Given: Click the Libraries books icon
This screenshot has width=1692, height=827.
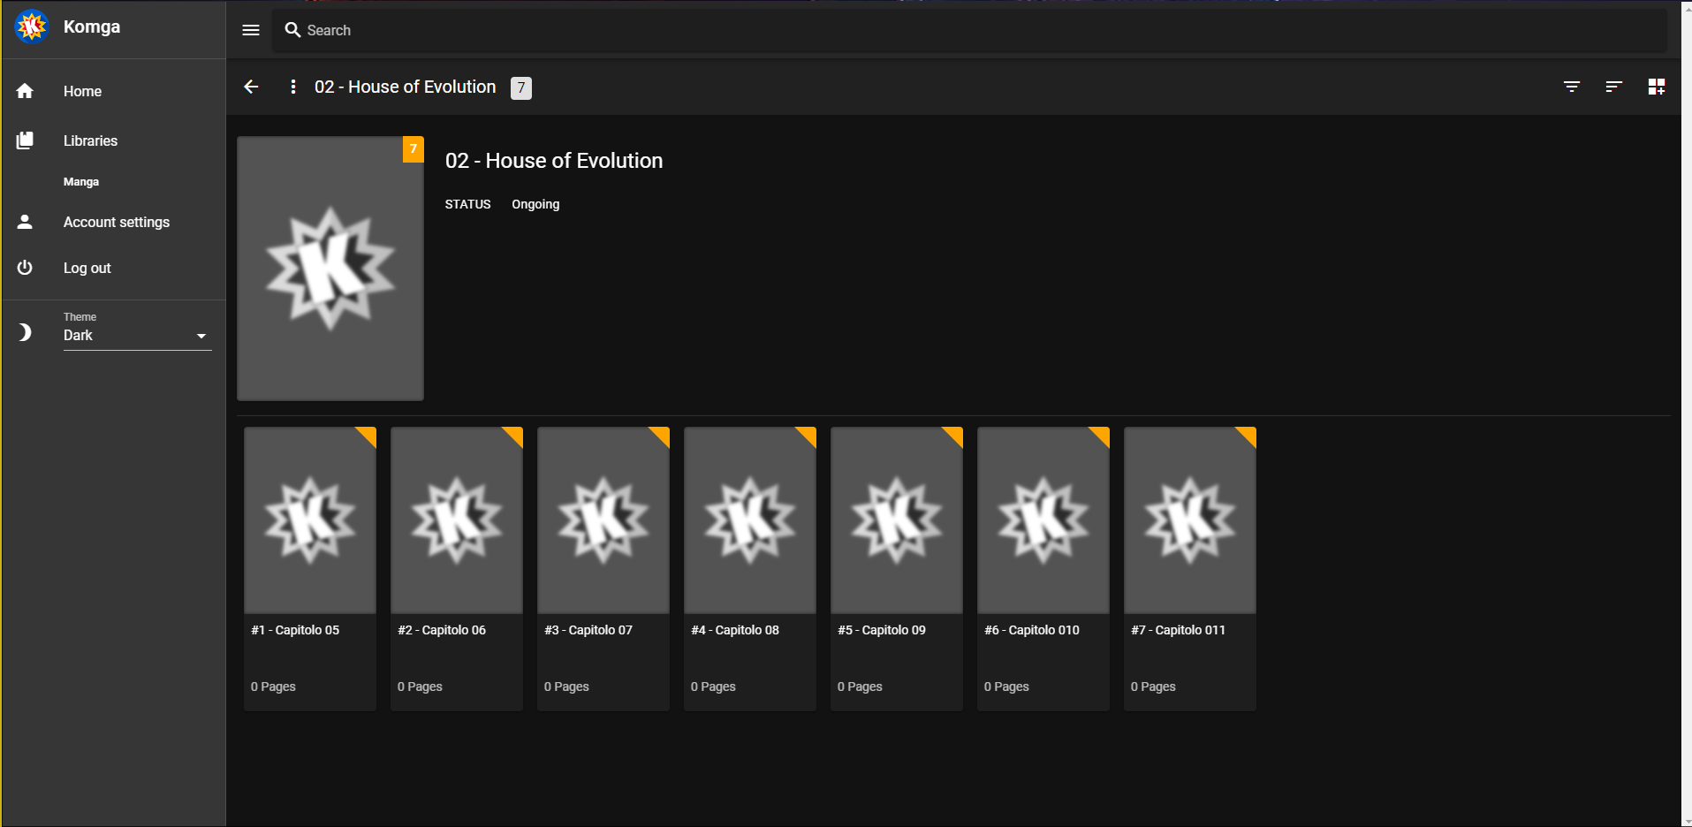Looking at the screenshot, I should [25, 140].
